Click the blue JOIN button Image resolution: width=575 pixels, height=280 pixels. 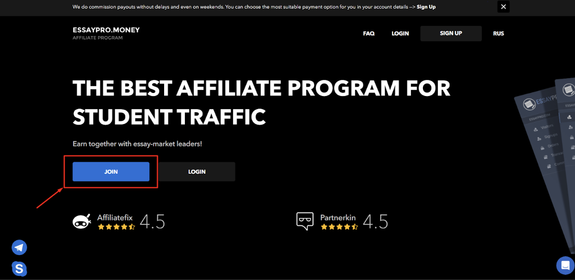[x=111, y=172]
